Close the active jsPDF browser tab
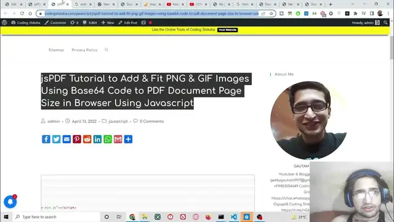Image resolution: width=394 pixels, height=222 pixels. [x=67, y=4]
